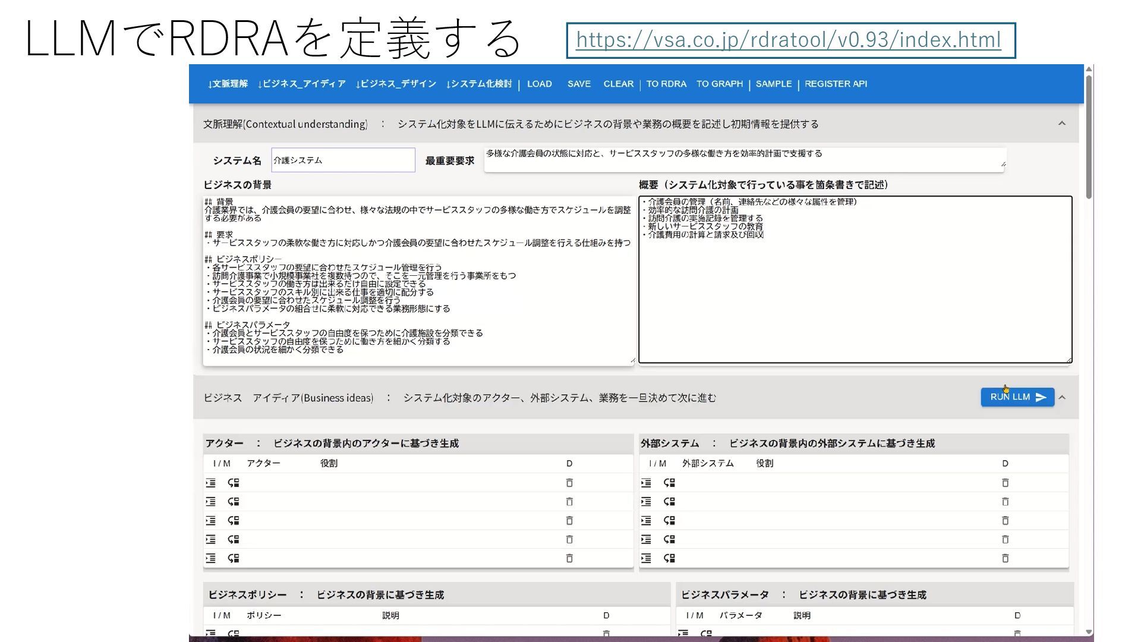Click insert-row icon in first 外部システム row
The height and width of the screenshot is (642, 1141).
pyautogui.click(x=646, y=483)
